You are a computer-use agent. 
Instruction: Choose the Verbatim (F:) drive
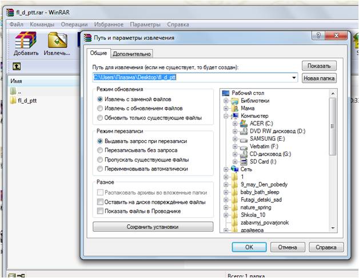[x=264, y=146]
